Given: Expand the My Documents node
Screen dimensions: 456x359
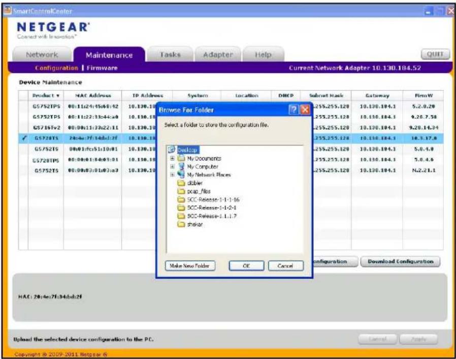Looking at the screenshot, I should click(x=172, y=158).
